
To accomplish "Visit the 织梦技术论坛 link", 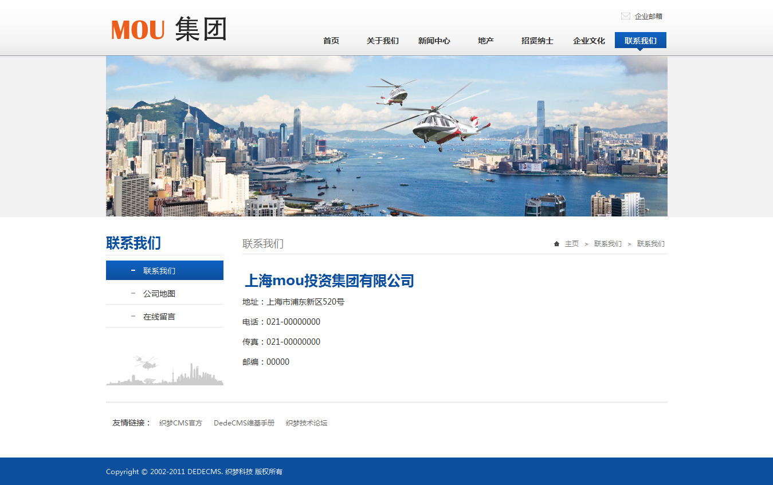I will pyautogui.click(x=307, y=423).
